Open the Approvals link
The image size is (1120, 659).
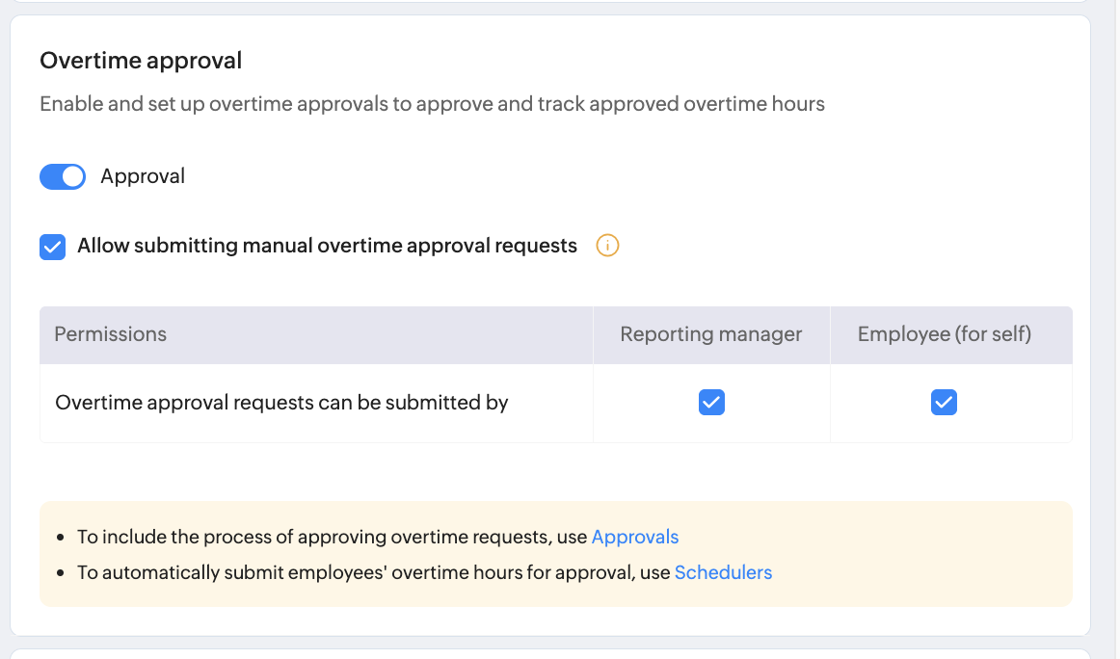point(634,538)
